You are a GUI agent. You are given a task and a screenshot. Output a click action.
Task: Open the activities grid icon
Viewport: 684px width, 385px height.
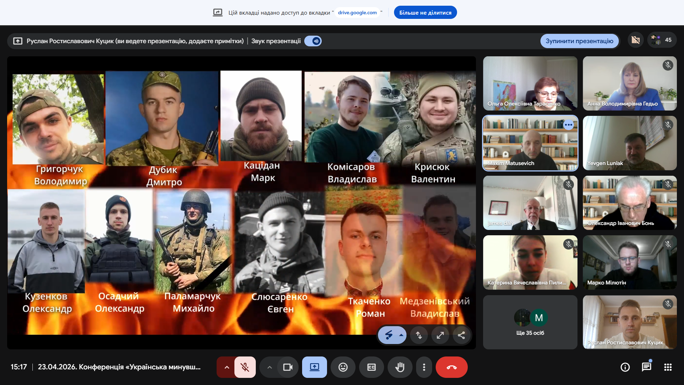point(668,367)
